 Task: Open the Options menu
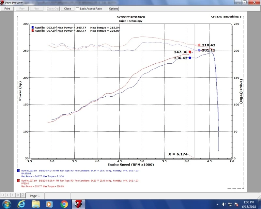(114, 9)
